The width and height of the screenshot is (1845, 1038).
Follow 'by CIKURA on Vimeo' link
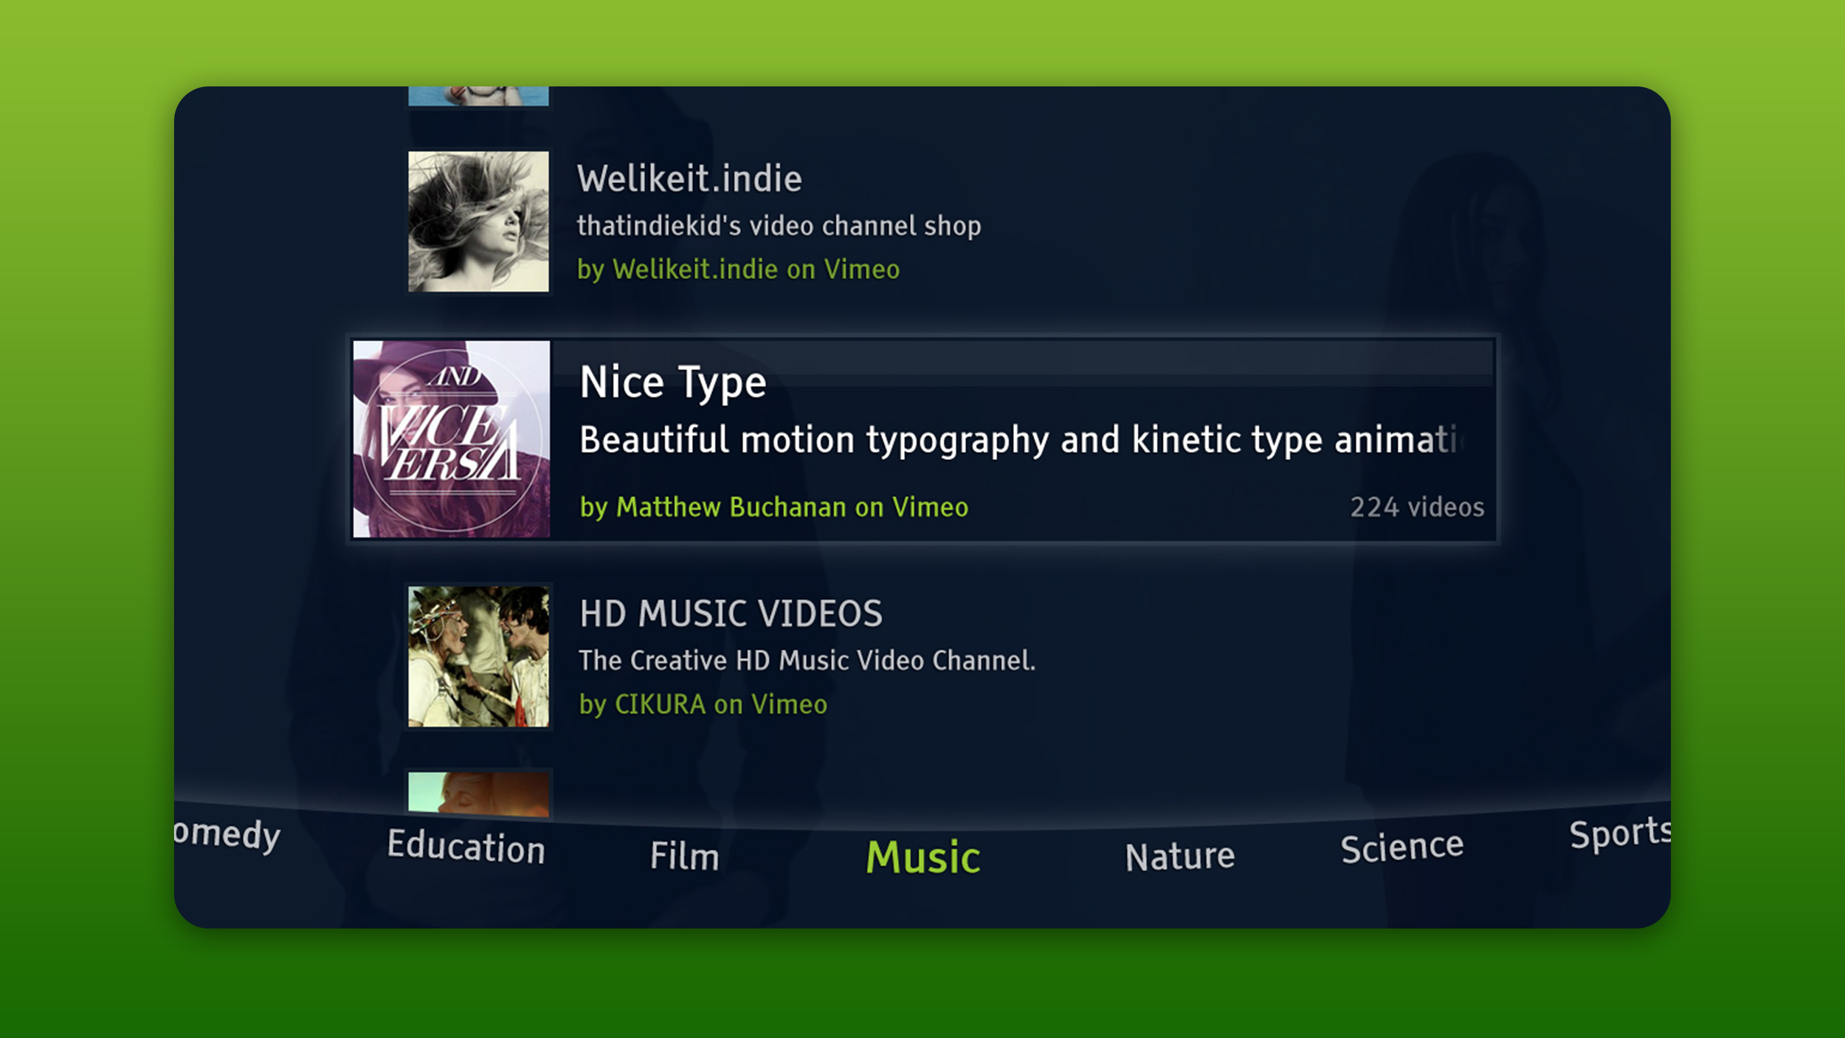click(x=703, y=704)
